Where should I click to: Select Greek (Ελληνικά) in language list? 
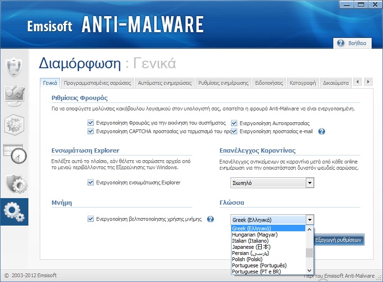point(268,228)
